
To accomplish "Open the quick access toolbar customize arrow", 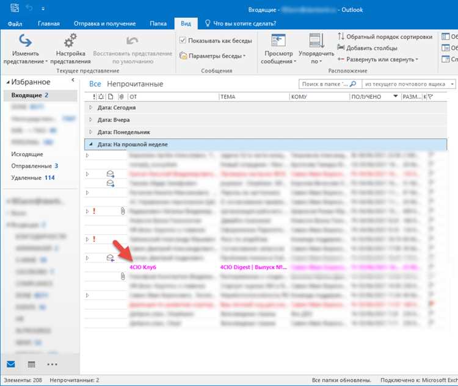I will pyautogui.click(x=43, y=9).
